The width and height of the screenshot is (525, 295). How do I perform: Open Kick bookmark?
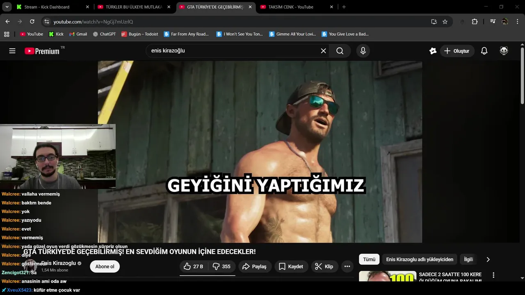[56, 34]
